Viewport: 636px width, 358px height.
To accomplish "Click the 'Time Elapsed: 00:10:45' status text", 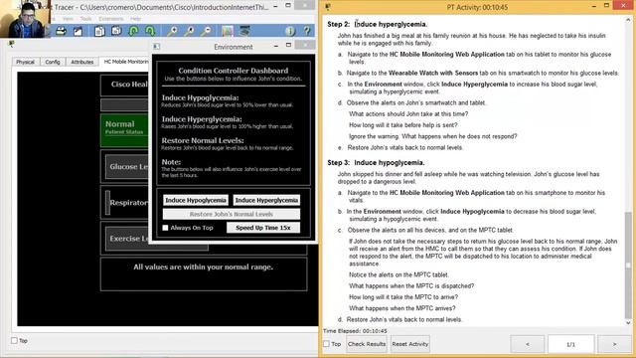I will (x=355, y=331).
